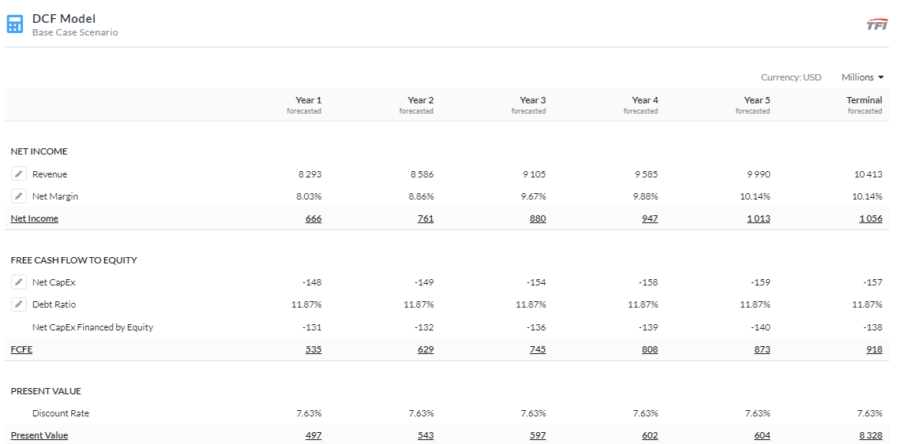Edit Net CapEx with the pencil icon
Viewport: 897px width, 444px height.
[x=19, y=282]
